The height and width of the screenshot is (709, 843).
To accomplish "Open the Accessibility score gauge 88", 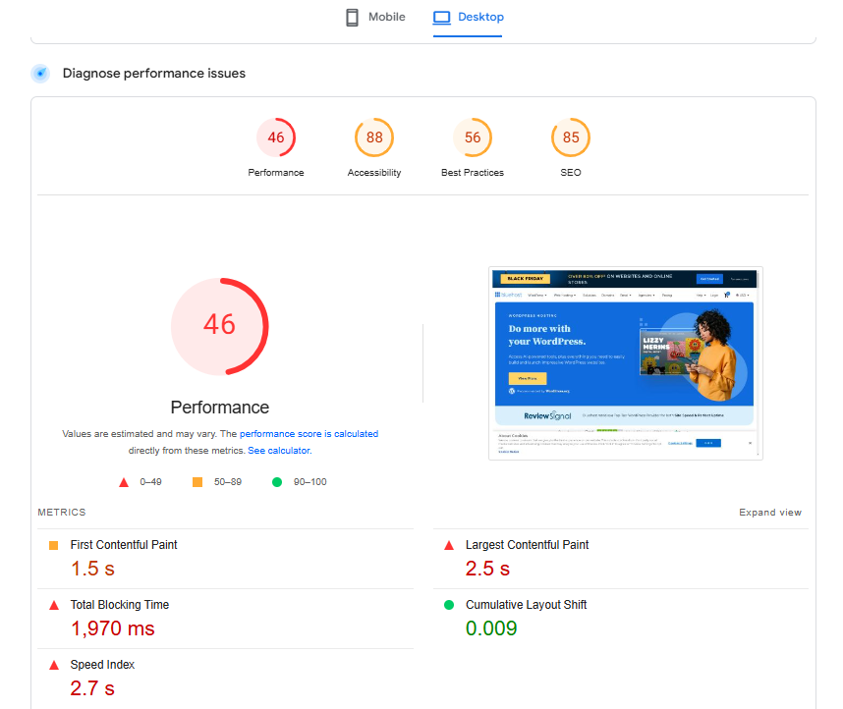I will 374,137.
